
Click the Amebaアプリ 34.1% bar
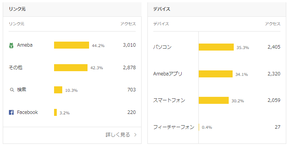click(215, 74)
